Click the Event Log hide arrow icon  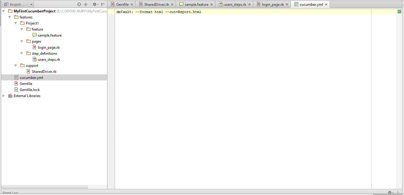point(398,192)
